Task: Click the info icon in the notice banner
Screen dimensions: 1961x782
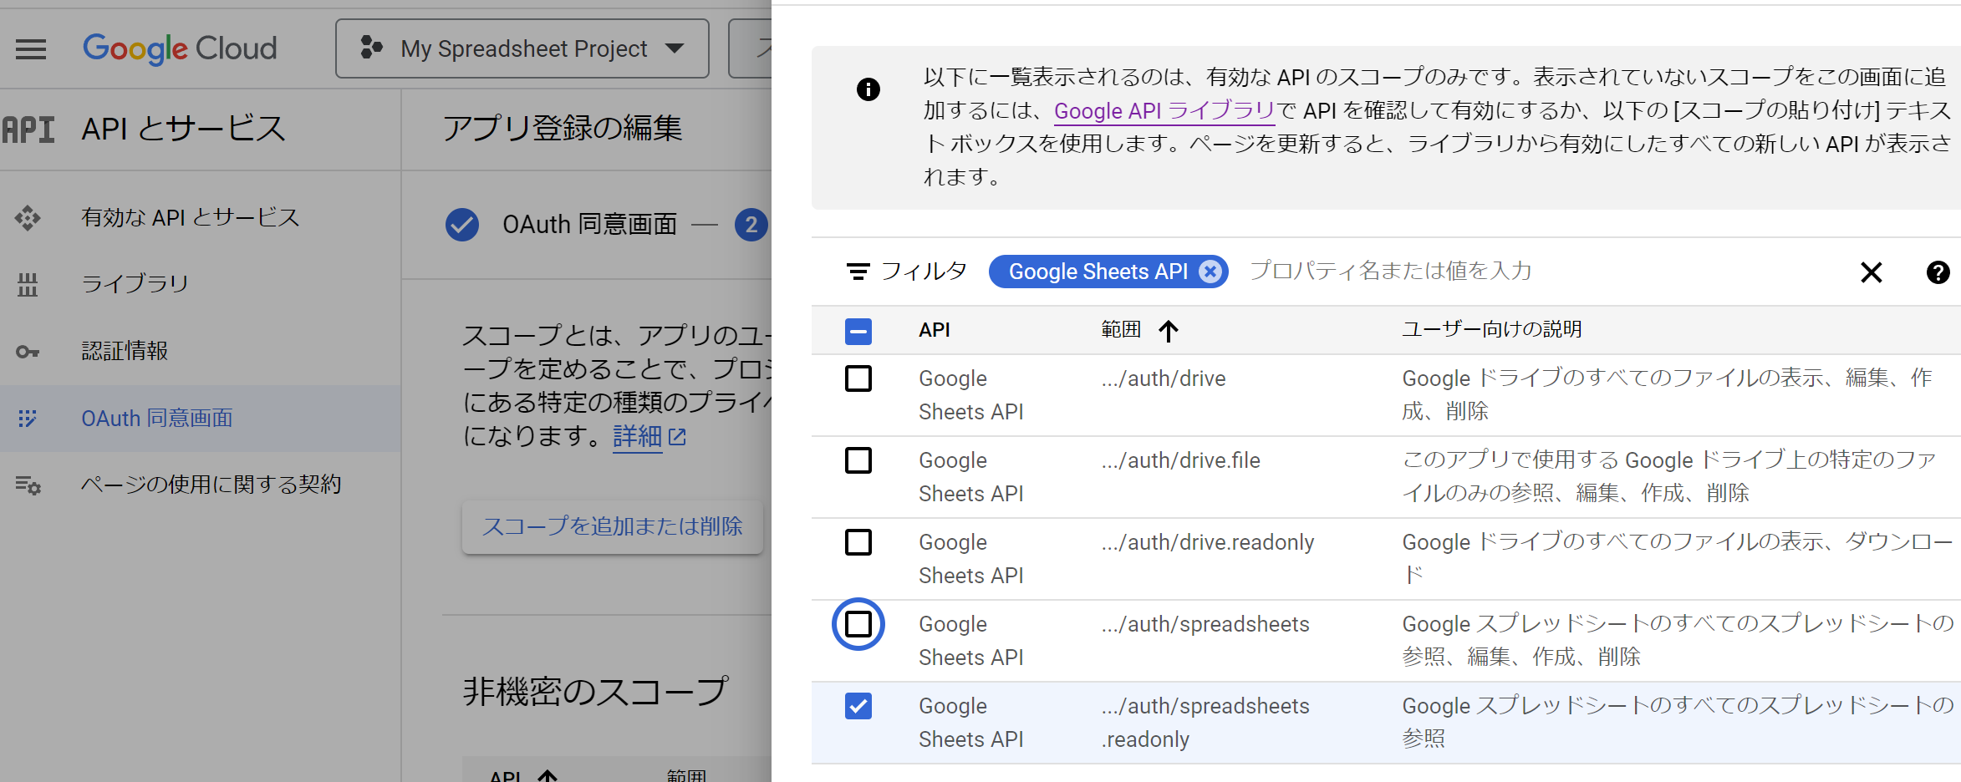Action: click(868, 89)
